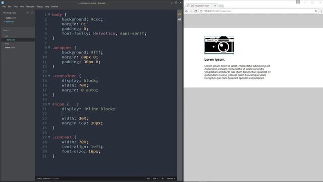Image resolution: width=323 pixels, height=182 pixels.
Task: Click the Brackets app logo icon
Action: 3,3
